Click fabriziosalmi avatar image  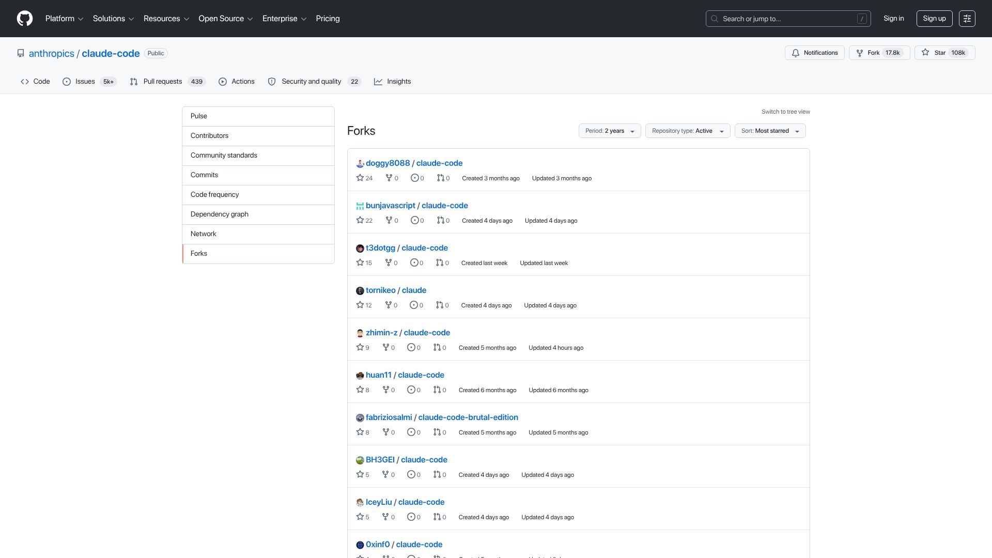click(x=360, y=418)
